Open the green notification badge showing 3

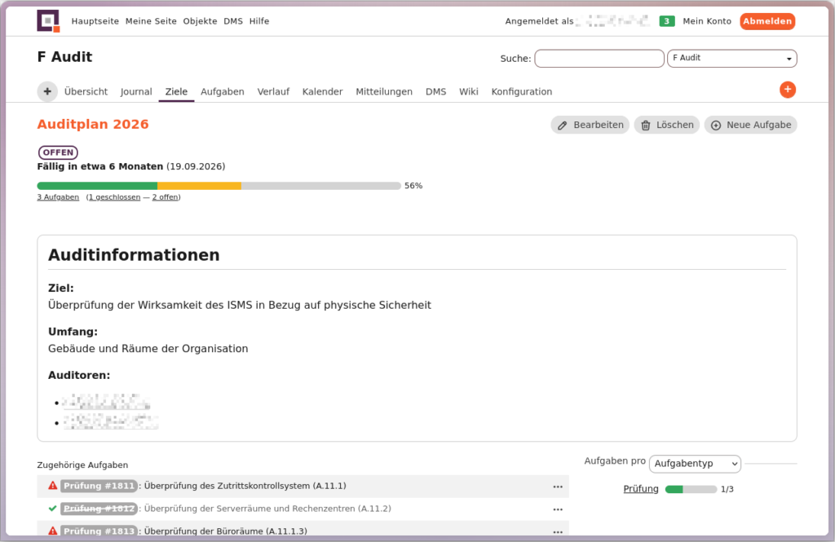[x=666, y=21]
